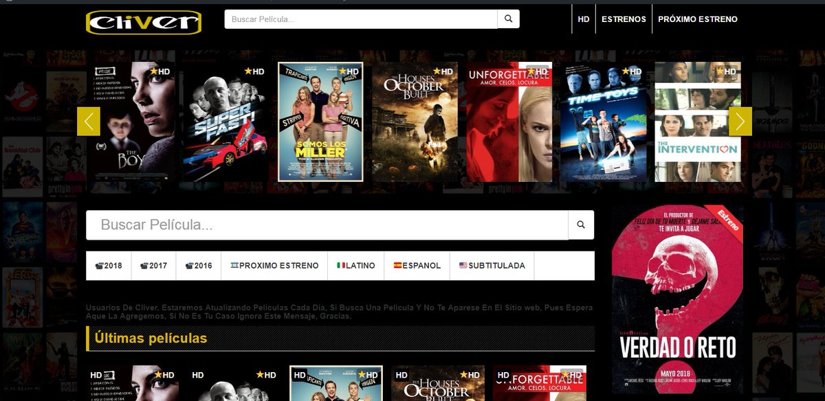Open The Boy poster in carousel
Viewport: 825px width, 401px height.
131,122
